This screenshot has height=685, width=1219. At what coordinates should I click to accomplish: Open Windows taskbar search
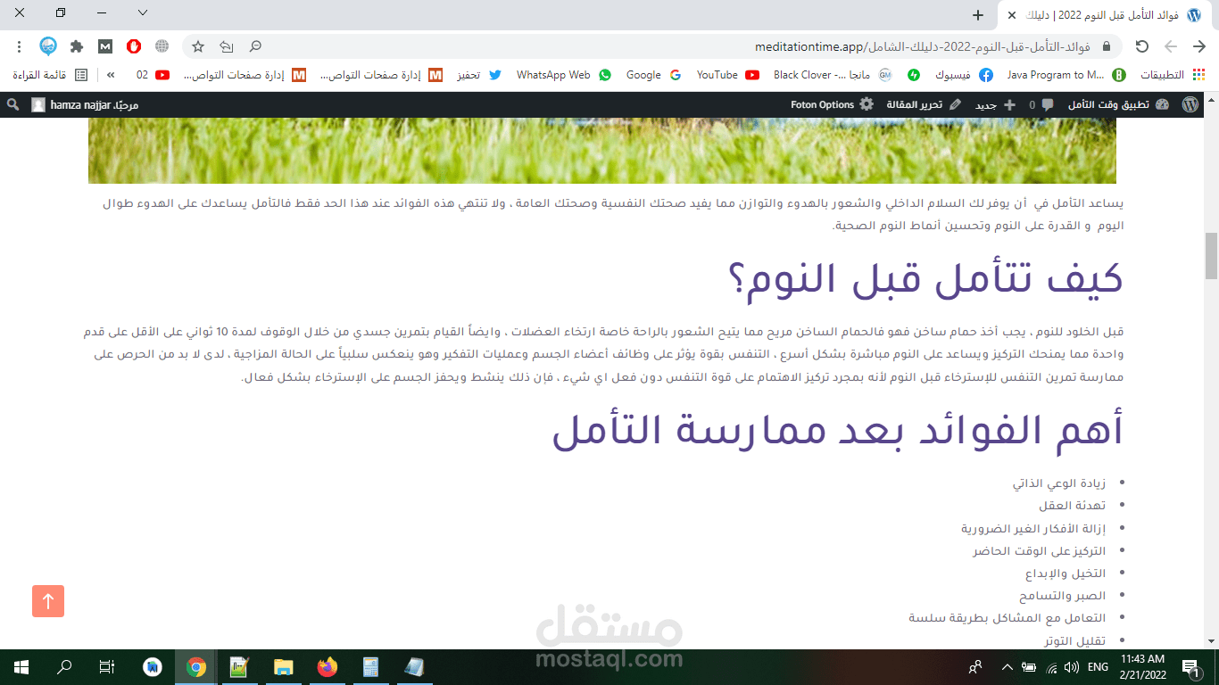tap(64, 666)
